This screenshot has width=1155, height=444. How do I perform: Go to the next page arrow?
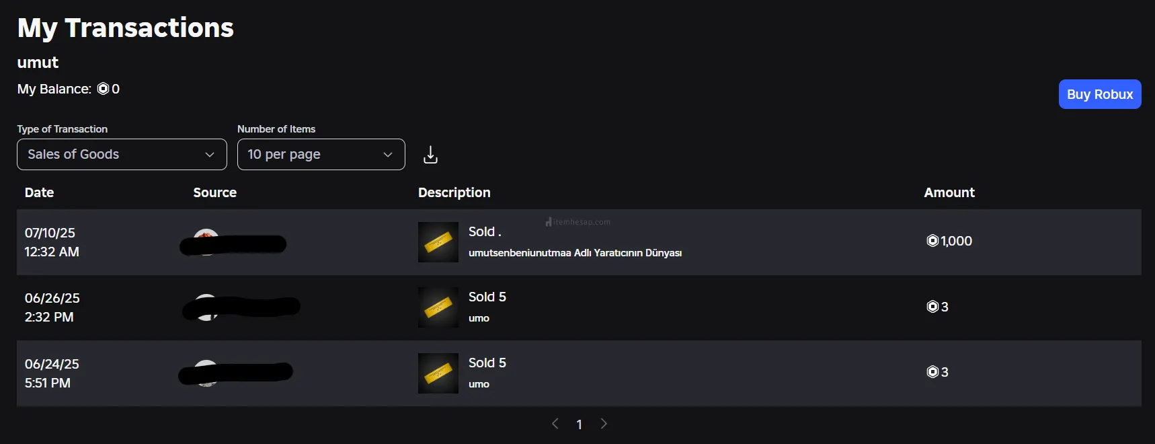pos(604,424)
